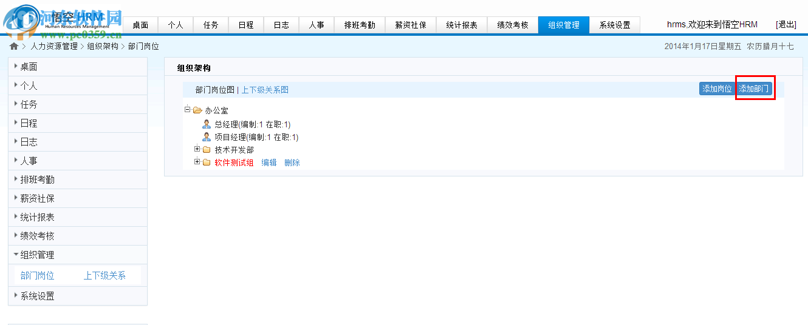The height and width of the screenshot is (325, 808).
Task: Select the 办公室 tree label
Action: pyautogui.click(x=216, y=111)
